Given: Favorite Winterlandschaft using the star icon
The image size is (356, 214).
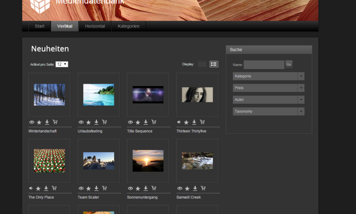Looking at the screenshot, I should [x=39, y=123].
